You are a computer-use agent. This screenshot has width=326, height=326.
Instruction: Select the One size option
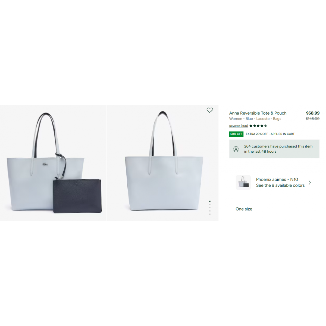click(244, 209)
